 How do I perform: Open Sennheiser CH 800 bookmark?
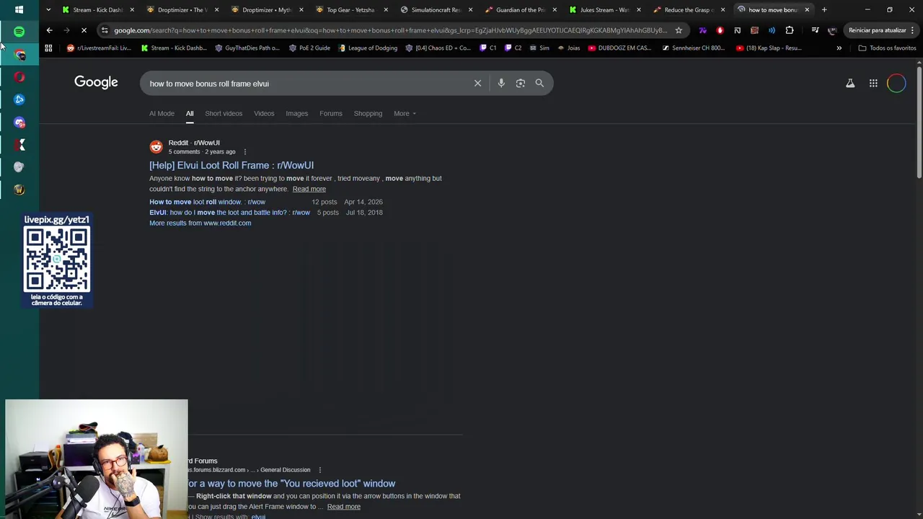tap(692, 48)
